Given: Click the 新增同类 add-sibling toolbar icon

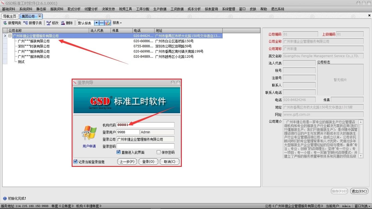Looking at the screenshot, I should [x=5, y=23].
